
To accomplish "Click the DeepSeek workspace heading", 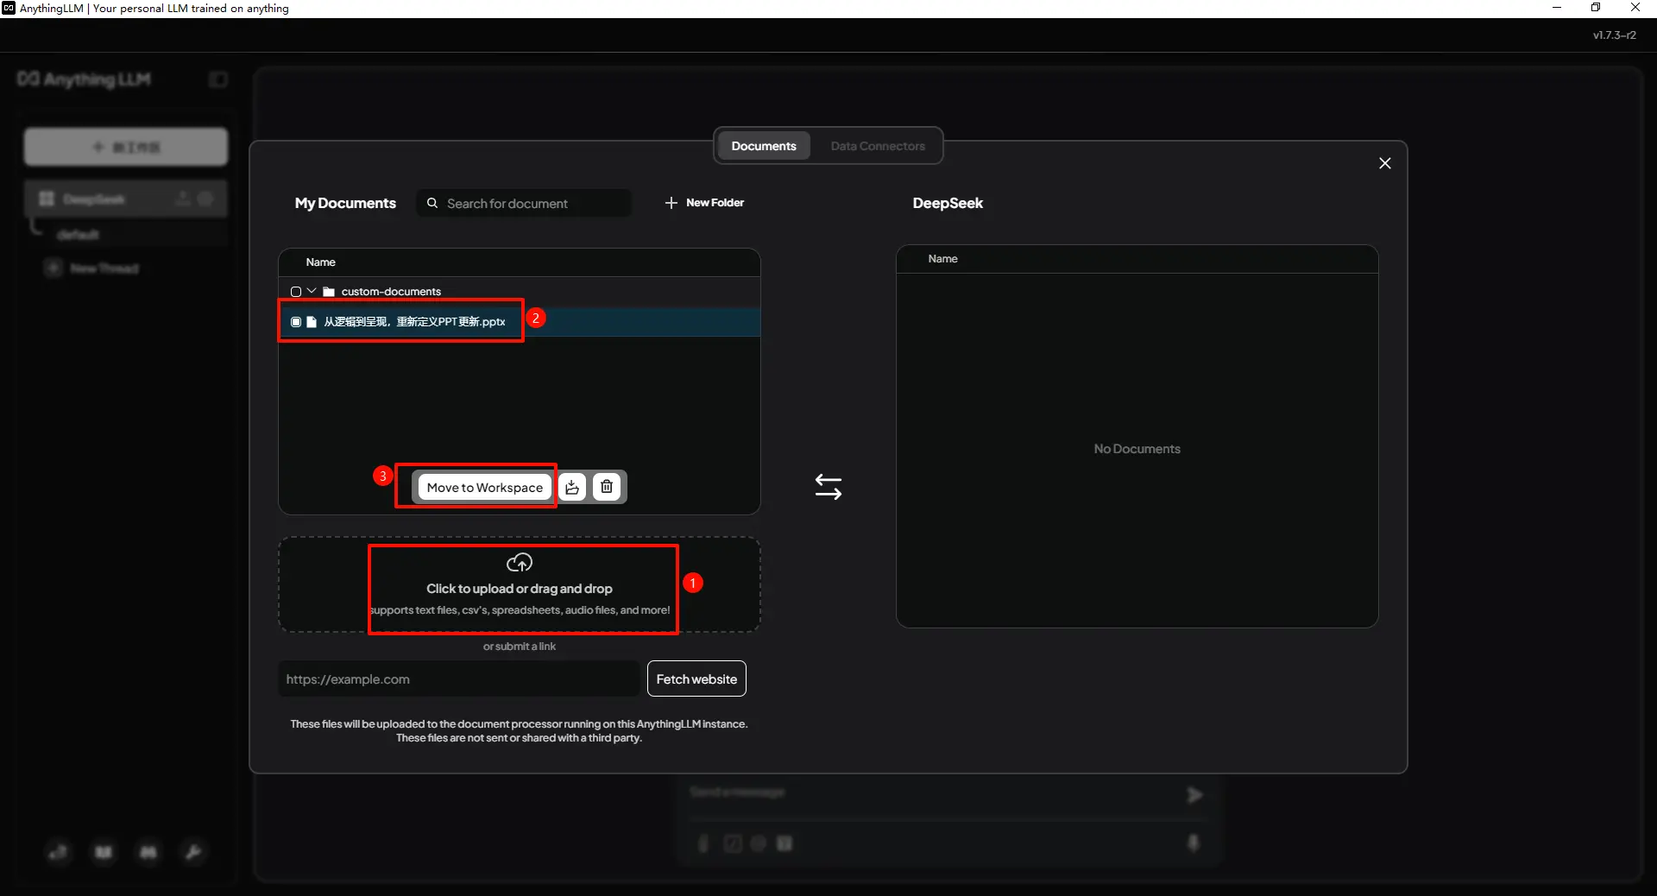I will [948, 203].
